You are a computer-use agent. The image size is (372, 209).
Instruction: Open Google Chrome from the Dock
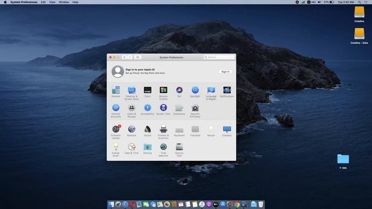pyautogui.click(x=237, y=204)
